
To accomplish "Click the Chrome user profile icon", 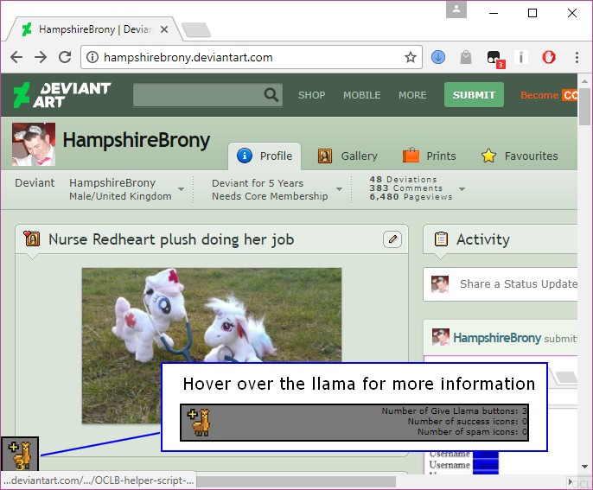I will point(456,10).
